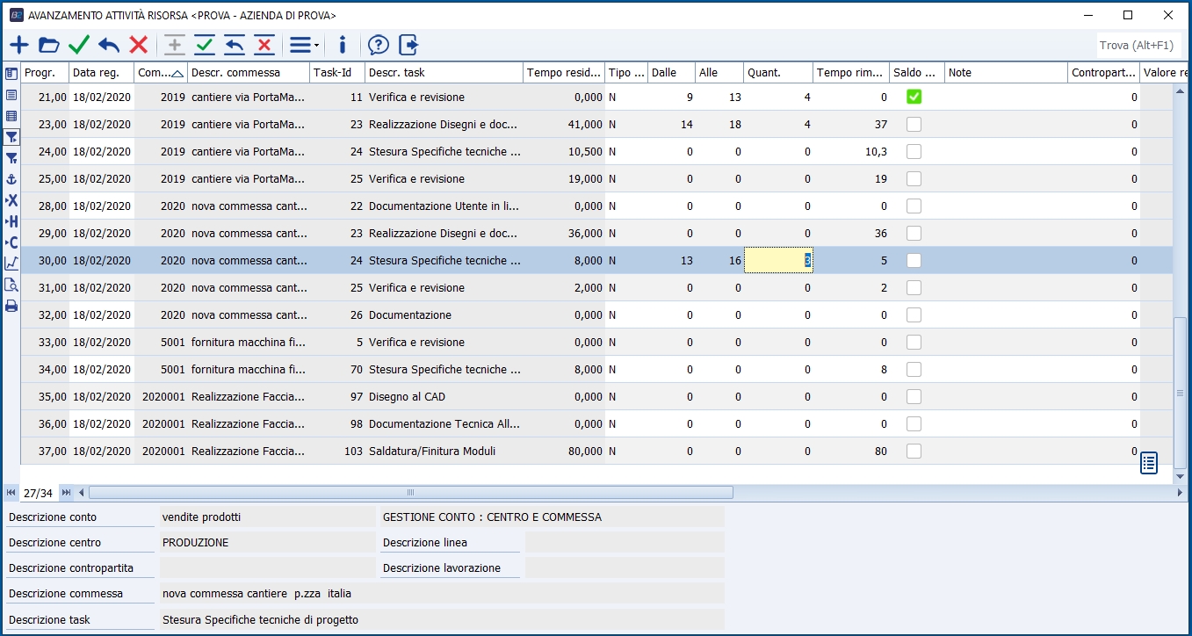Click the anchor icon in left sidebar
The height and width of the screenshot is (636, 1192).
click(11, 179)
